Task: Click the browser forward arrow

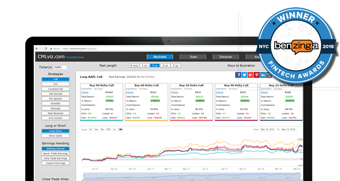Action: coord(41,49)
